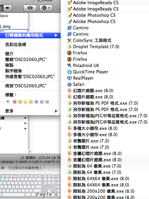Screen dimensions: 149x199
Task: Click the ColorSync 工具程式 icon
Action: click(x=69, y=40)
